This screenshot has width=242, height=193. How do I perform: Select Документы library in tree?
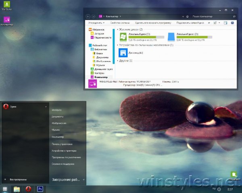pos(100,57)
